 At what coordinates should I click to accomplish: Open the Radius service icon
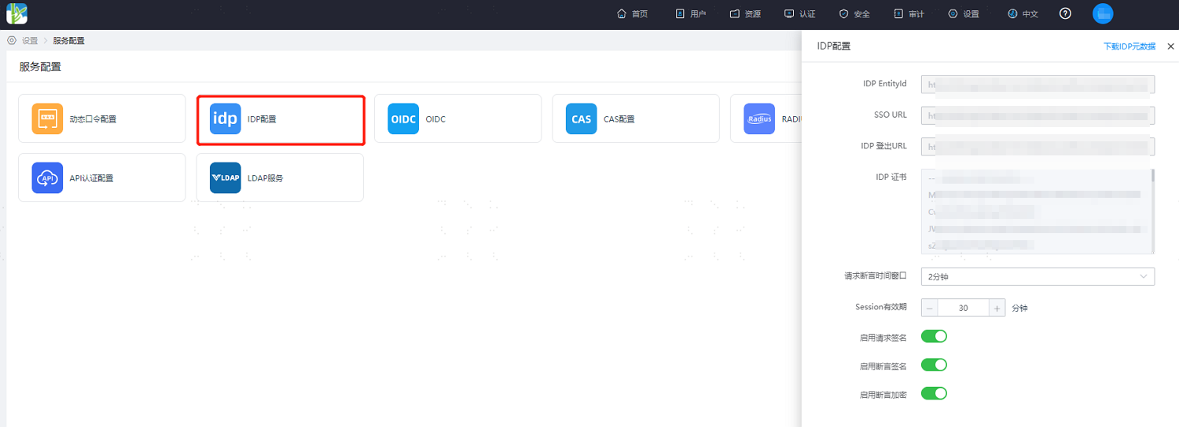tap(759, 119)
